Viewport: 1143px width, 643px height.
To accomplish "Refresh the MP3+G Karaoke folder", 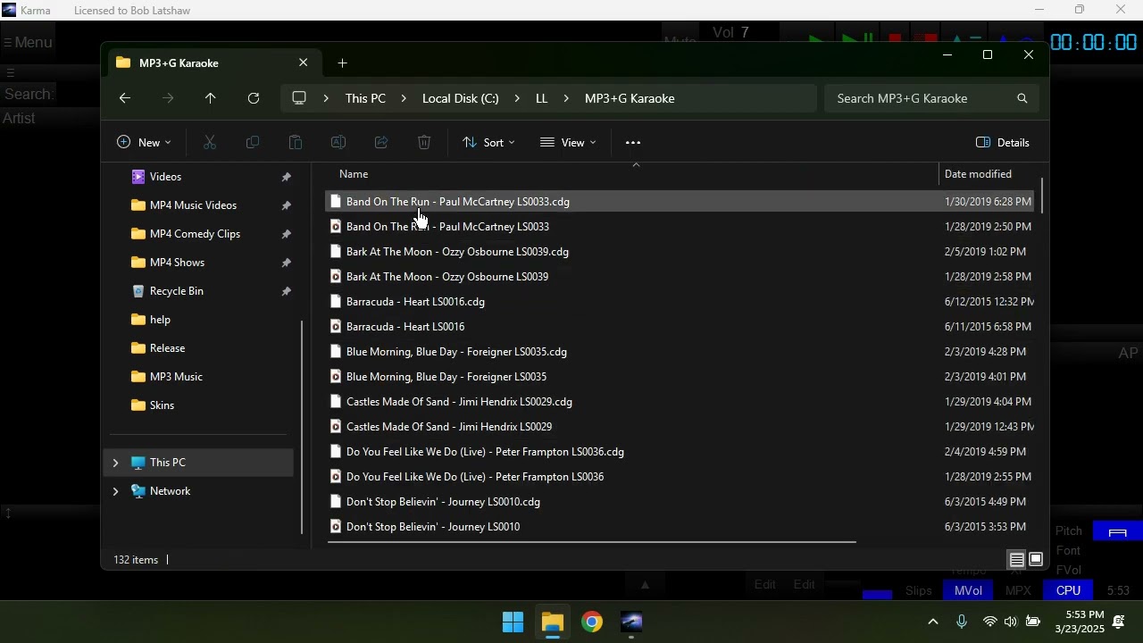I will coord(254,98).
